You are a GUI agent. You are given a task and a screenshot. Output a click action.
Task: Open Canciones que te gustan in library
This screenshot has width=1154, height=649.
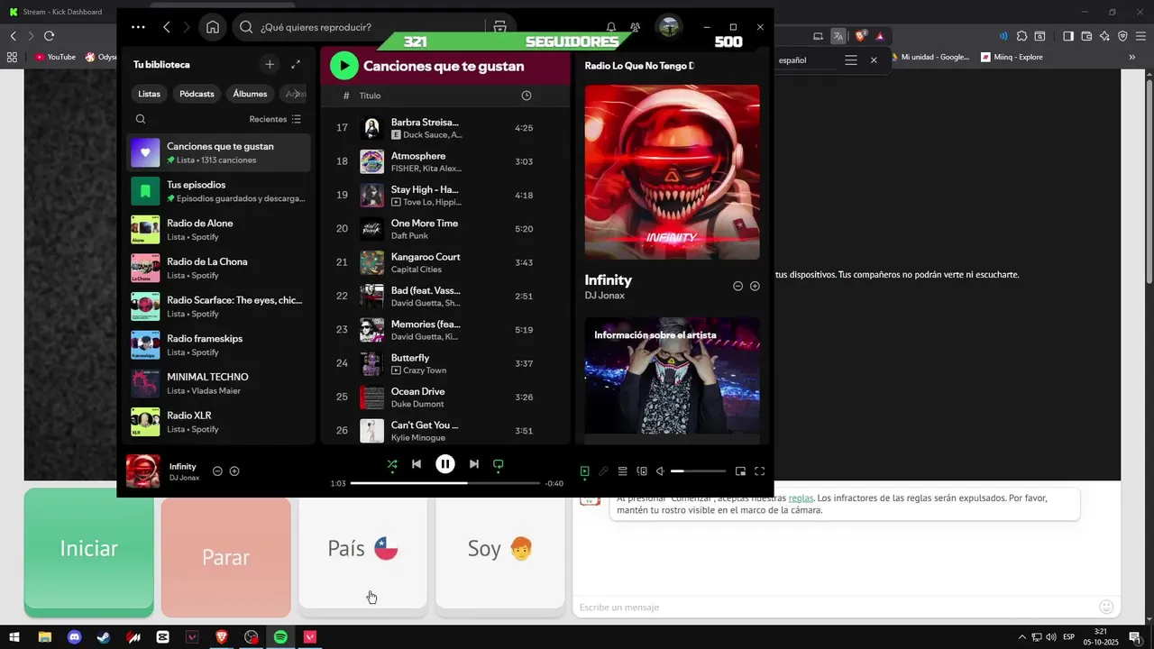[219, 152]
